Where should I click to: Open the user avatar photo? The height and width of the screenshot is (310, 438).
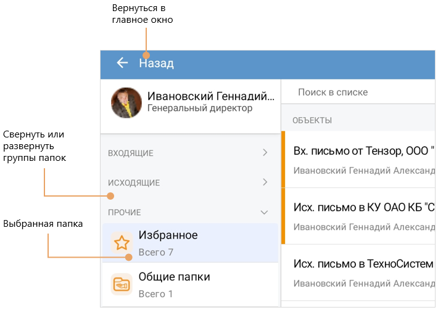tap(127, 102)
